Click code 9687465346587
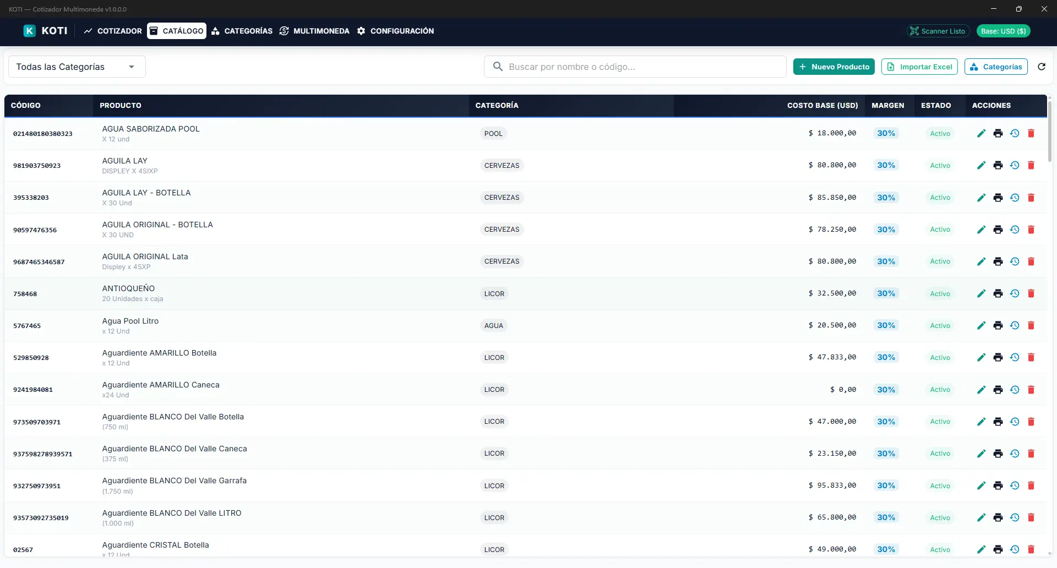Viewport: 1057px width, 568px height. pos(39,262)
